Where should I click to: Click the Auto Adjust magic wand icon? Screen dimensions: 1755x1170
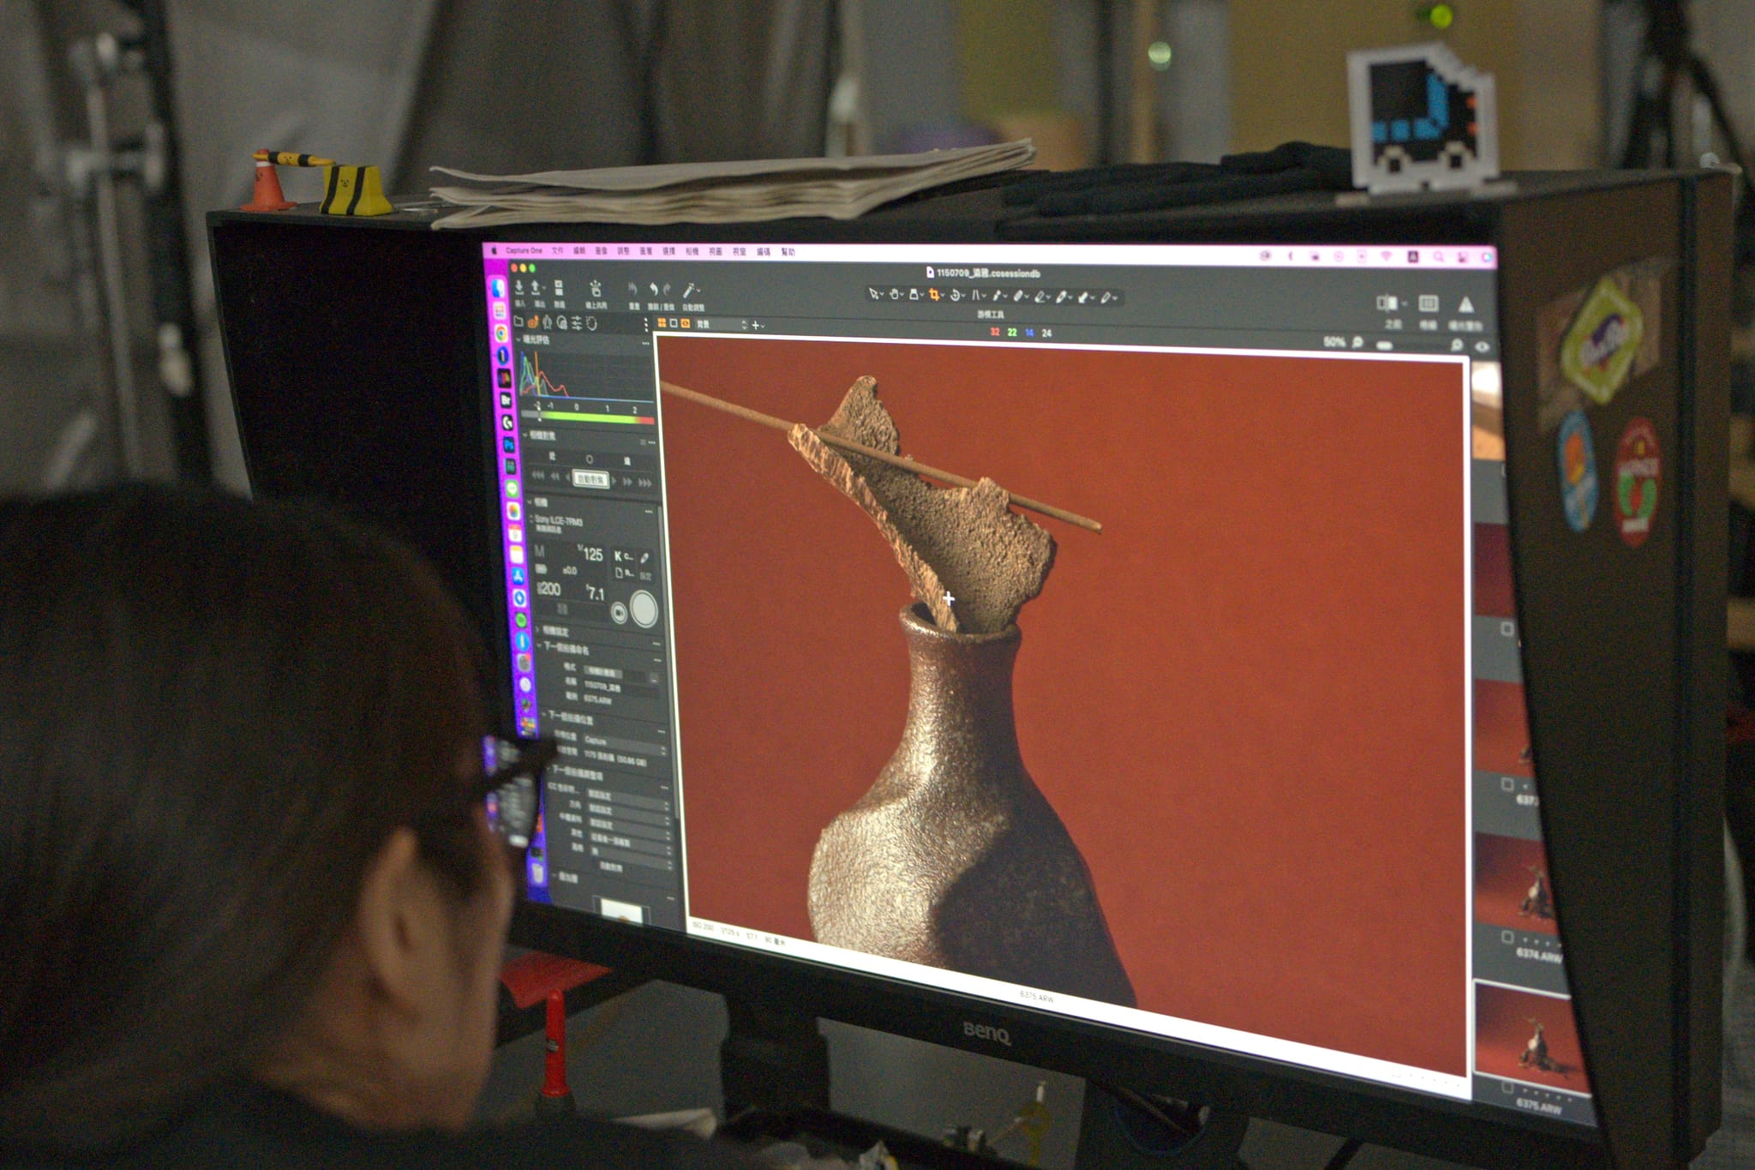pos(691,291)
